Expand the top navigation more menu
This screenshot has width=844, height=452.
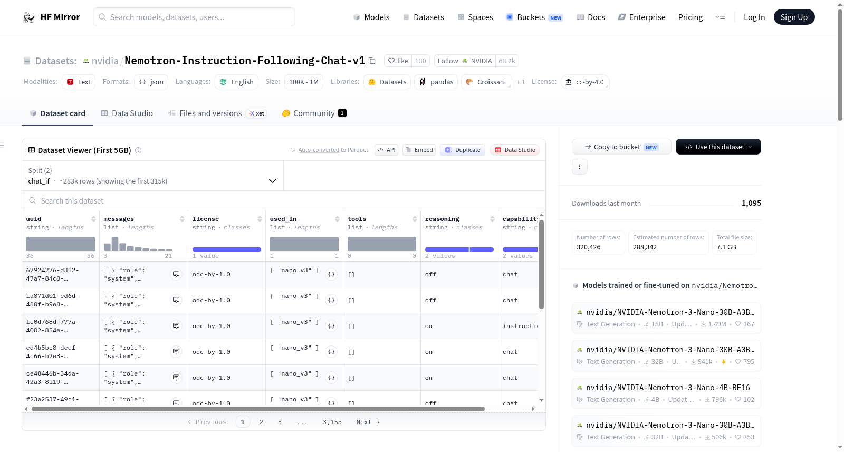point(720,17)
